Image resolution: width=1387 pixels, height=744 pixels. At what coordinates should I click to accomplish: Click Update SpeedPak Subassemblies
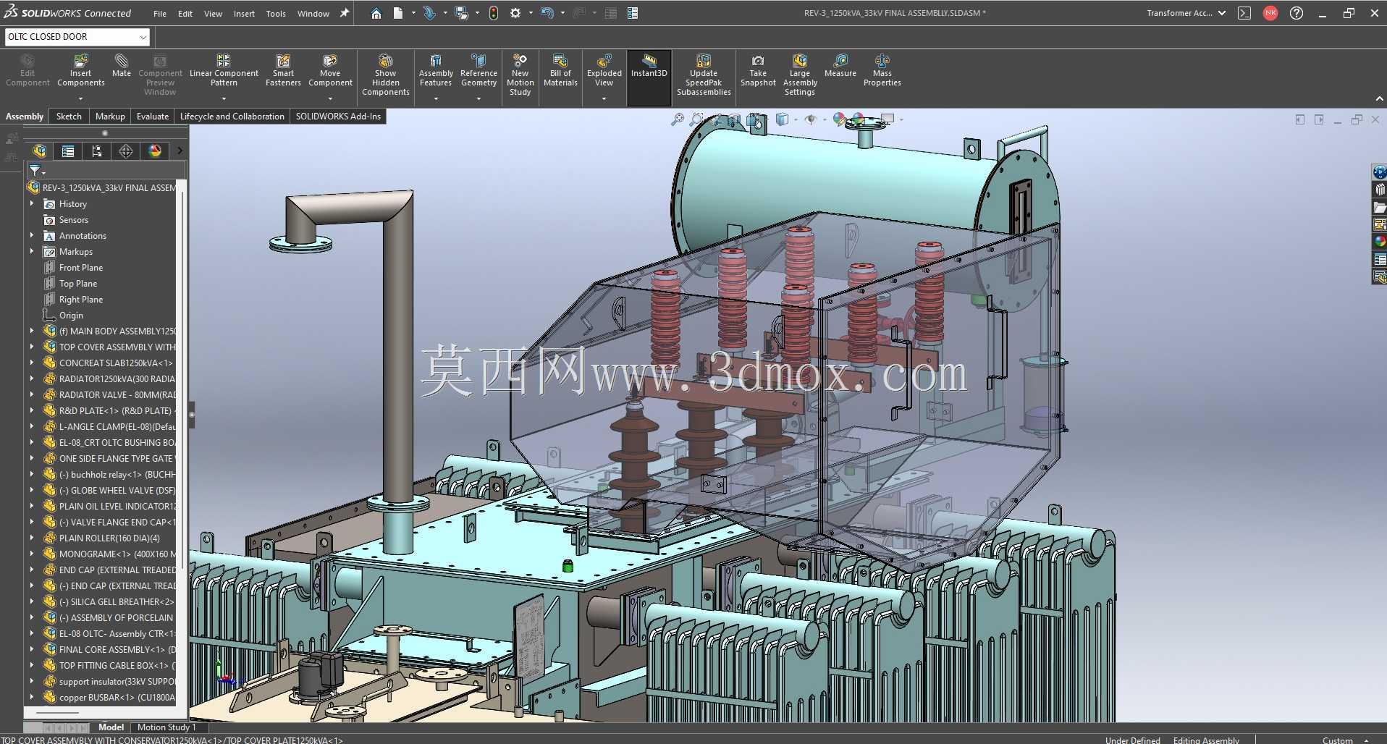click(x=704, y=75)
